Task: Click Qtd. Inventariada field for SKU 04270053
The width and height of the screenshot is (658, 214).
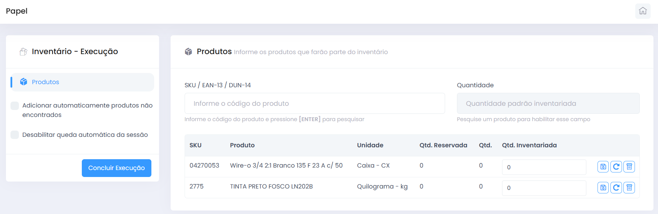Action: pyautogui.click(x=544, y=167)
